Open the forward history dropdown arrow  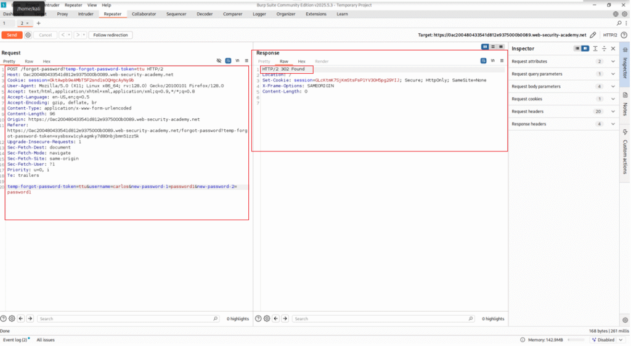point(84,35)
